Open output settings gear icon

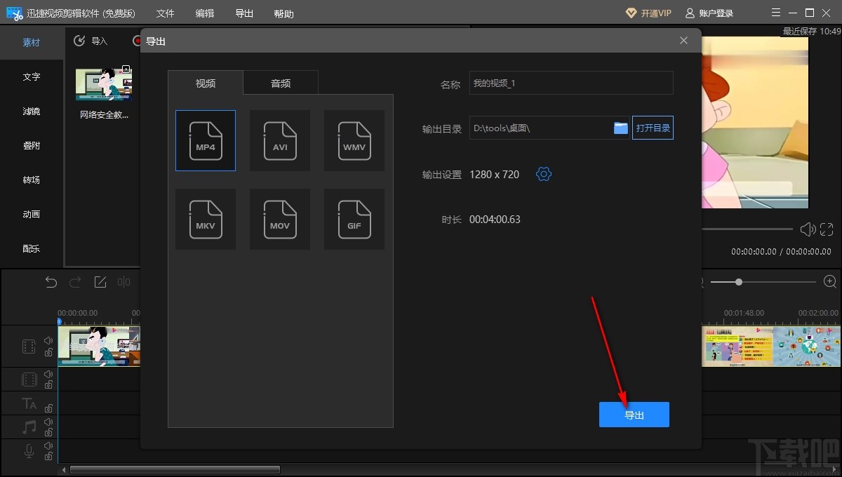tap(544, 174)
